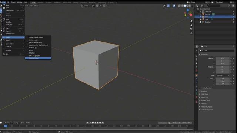Select the Camera object in outliner
The width and height of the screenshot is (237, 133).
click(207, 14)
